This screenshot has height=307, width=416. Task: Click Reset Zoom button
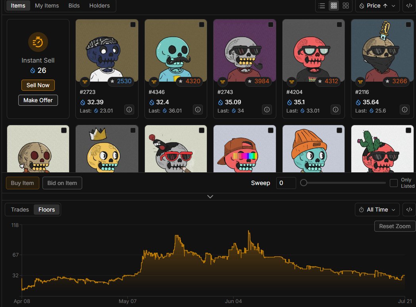tap(395, 226)
